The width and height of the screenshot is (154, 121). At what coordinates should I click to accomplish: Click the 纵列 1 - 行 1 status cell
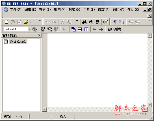[15, 117]
